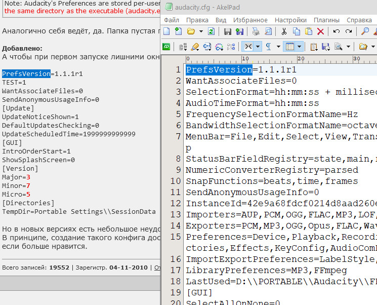
Task: Open the Избранное menu
Action: point(250,20)
